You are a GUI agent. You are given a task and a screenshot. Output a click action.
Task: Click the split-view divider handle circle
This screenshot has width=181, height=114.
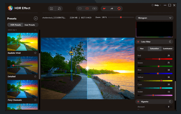[x=87, y=68]
